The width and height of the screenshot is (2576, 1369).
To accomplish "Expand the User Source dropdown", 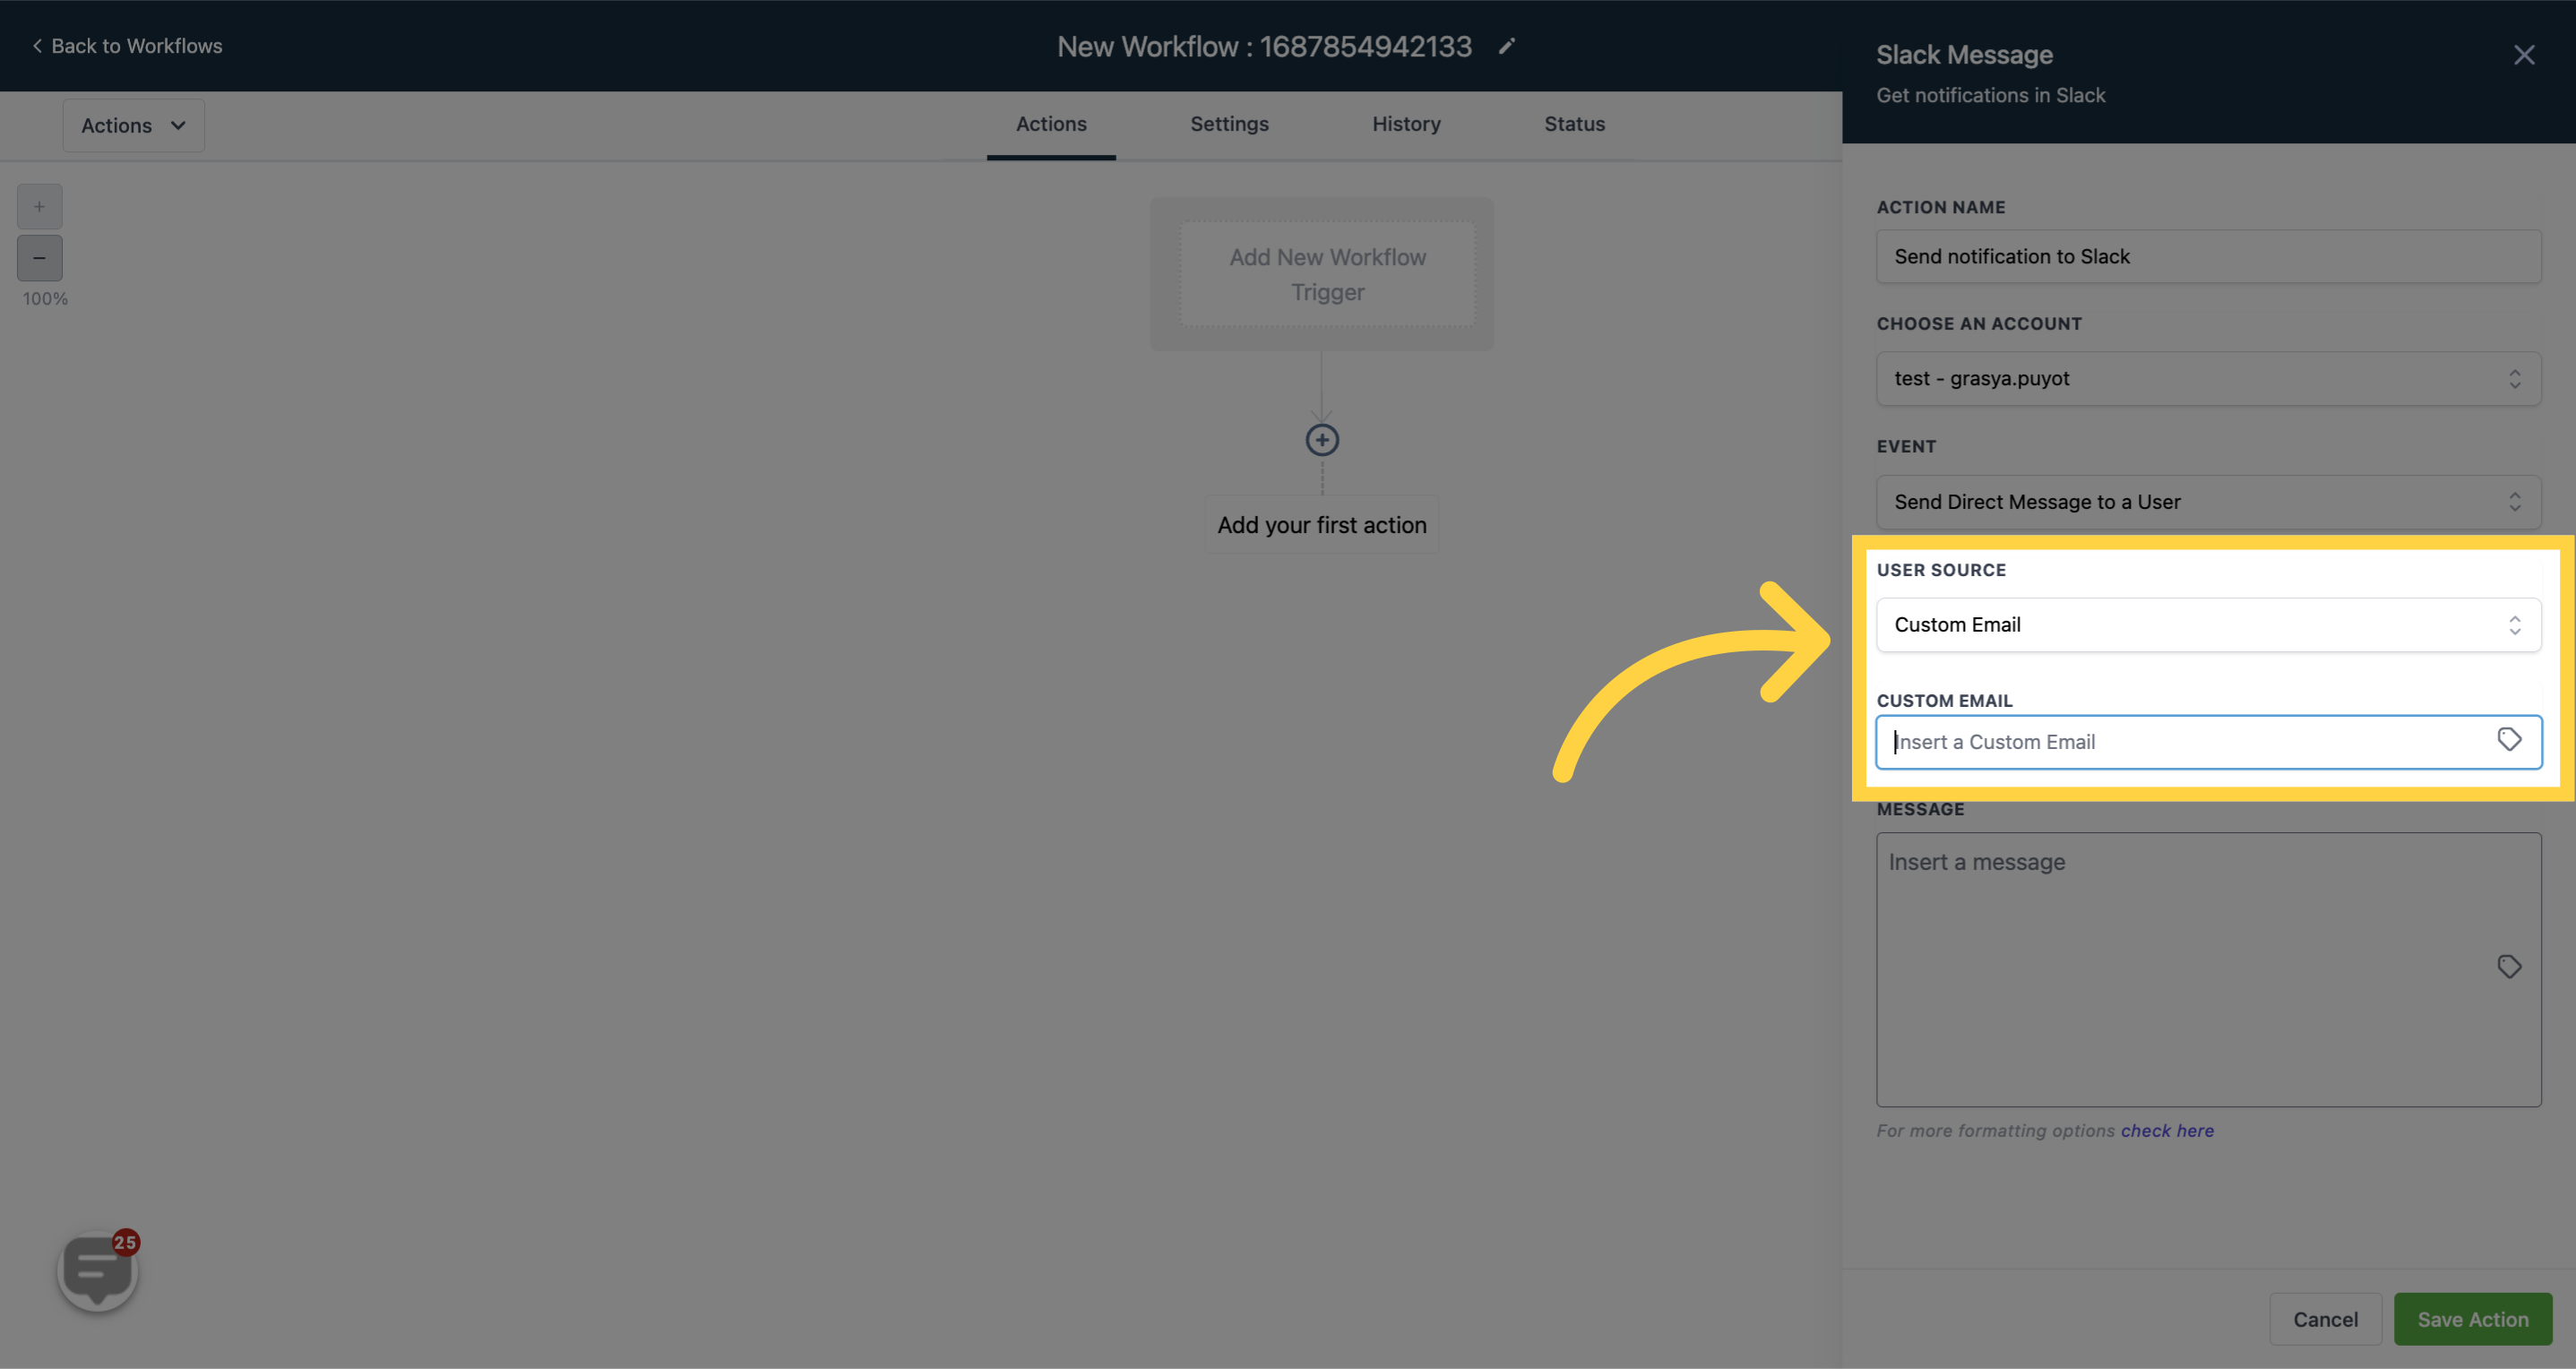I will [2208, 625].
